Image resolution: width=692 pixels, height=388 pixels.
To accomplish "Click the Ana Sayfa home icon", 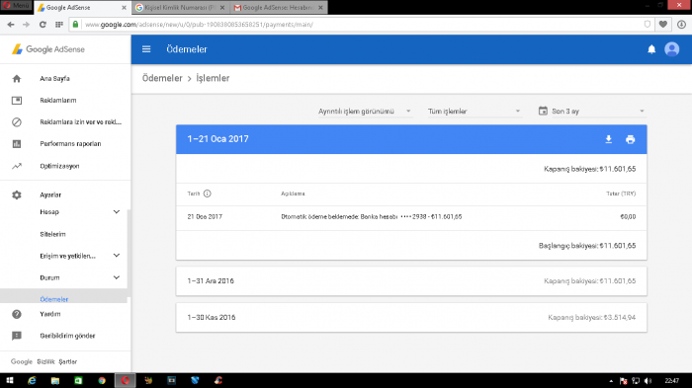I will (17, 78).
